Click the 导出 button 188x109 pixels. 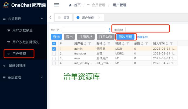[69, 37]
